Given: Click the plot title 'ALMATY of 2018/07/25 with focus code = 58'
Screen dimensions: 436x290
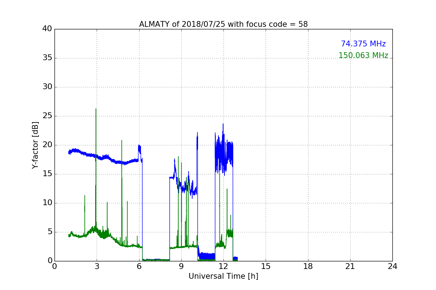Looking at the screenshot, I should coord(223,24).
